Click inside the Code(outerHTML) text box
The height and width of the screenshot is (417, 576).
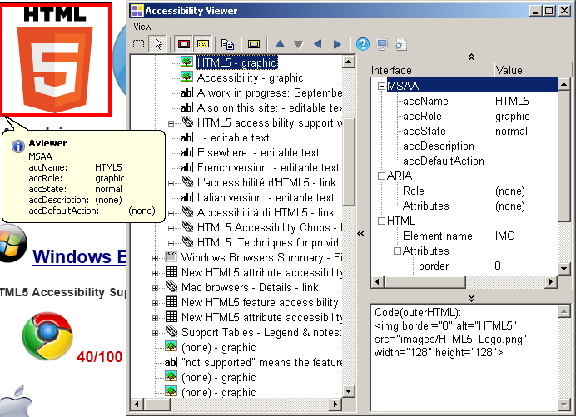pyautogui.click(x=464, y=357)
